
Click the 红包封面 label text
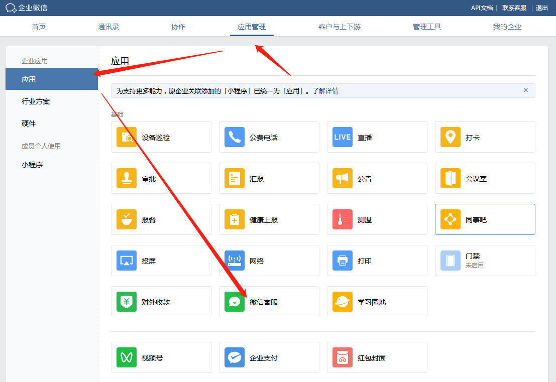tap(372, 357)
